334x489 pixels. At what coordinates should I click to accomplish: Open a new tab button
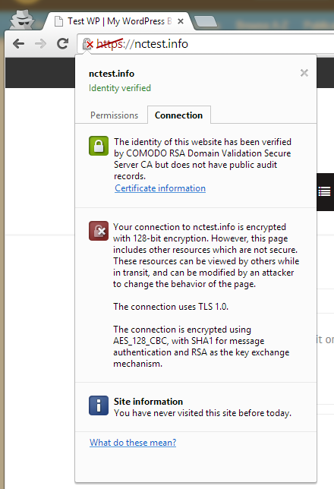coord(206,21)
